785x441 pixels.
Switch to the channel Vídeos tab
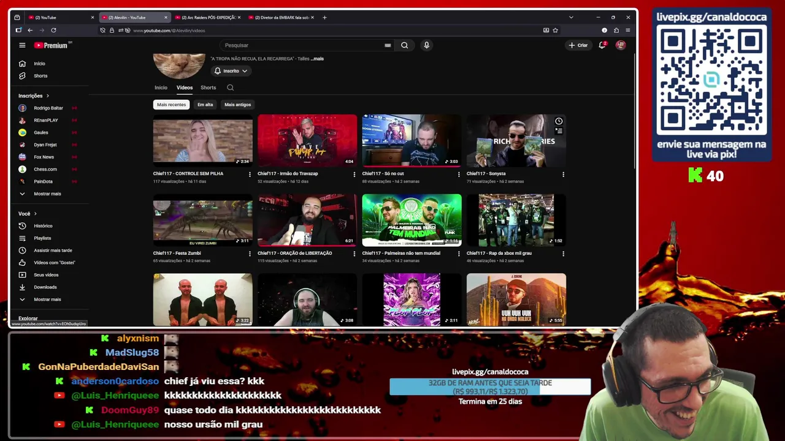click(x=185, y=88)
